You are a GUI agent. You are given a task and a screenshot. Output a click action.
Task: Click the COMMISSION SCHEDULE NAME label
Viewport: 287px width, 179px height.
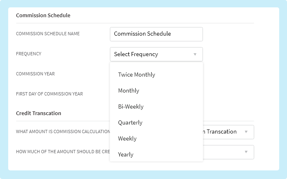(x=48, y=34)
